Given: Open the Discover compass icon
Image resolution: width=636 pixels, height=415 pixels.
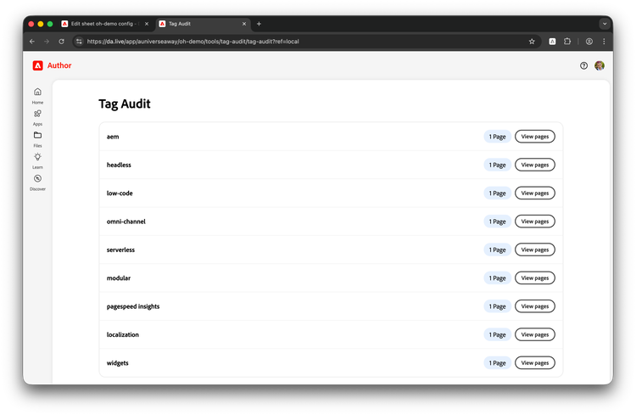Looking at the screenshot, I should click(37, 179).
